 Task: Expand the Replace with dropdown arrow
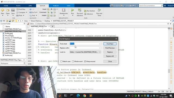coord(100,48)
